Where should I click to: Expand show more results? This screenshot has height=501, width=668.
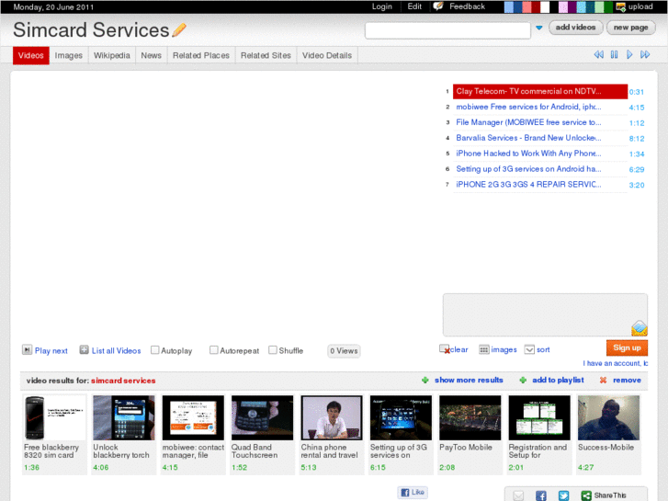point(469,380)
